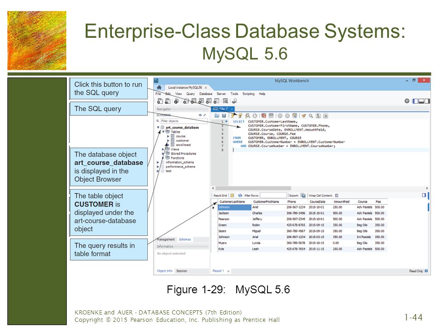Image resolution: width=442 pixels, height=332 pixels.
Task: Open the Scripting menu
Action: coord(248,94)
